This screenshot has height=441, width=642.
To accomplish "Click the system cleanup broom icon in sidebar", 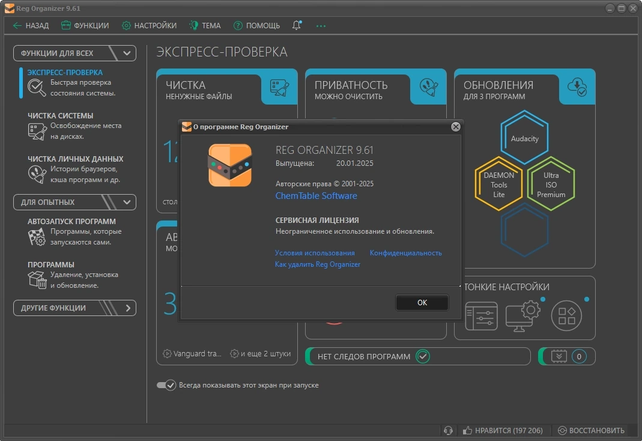I will (x=37, y=132).
